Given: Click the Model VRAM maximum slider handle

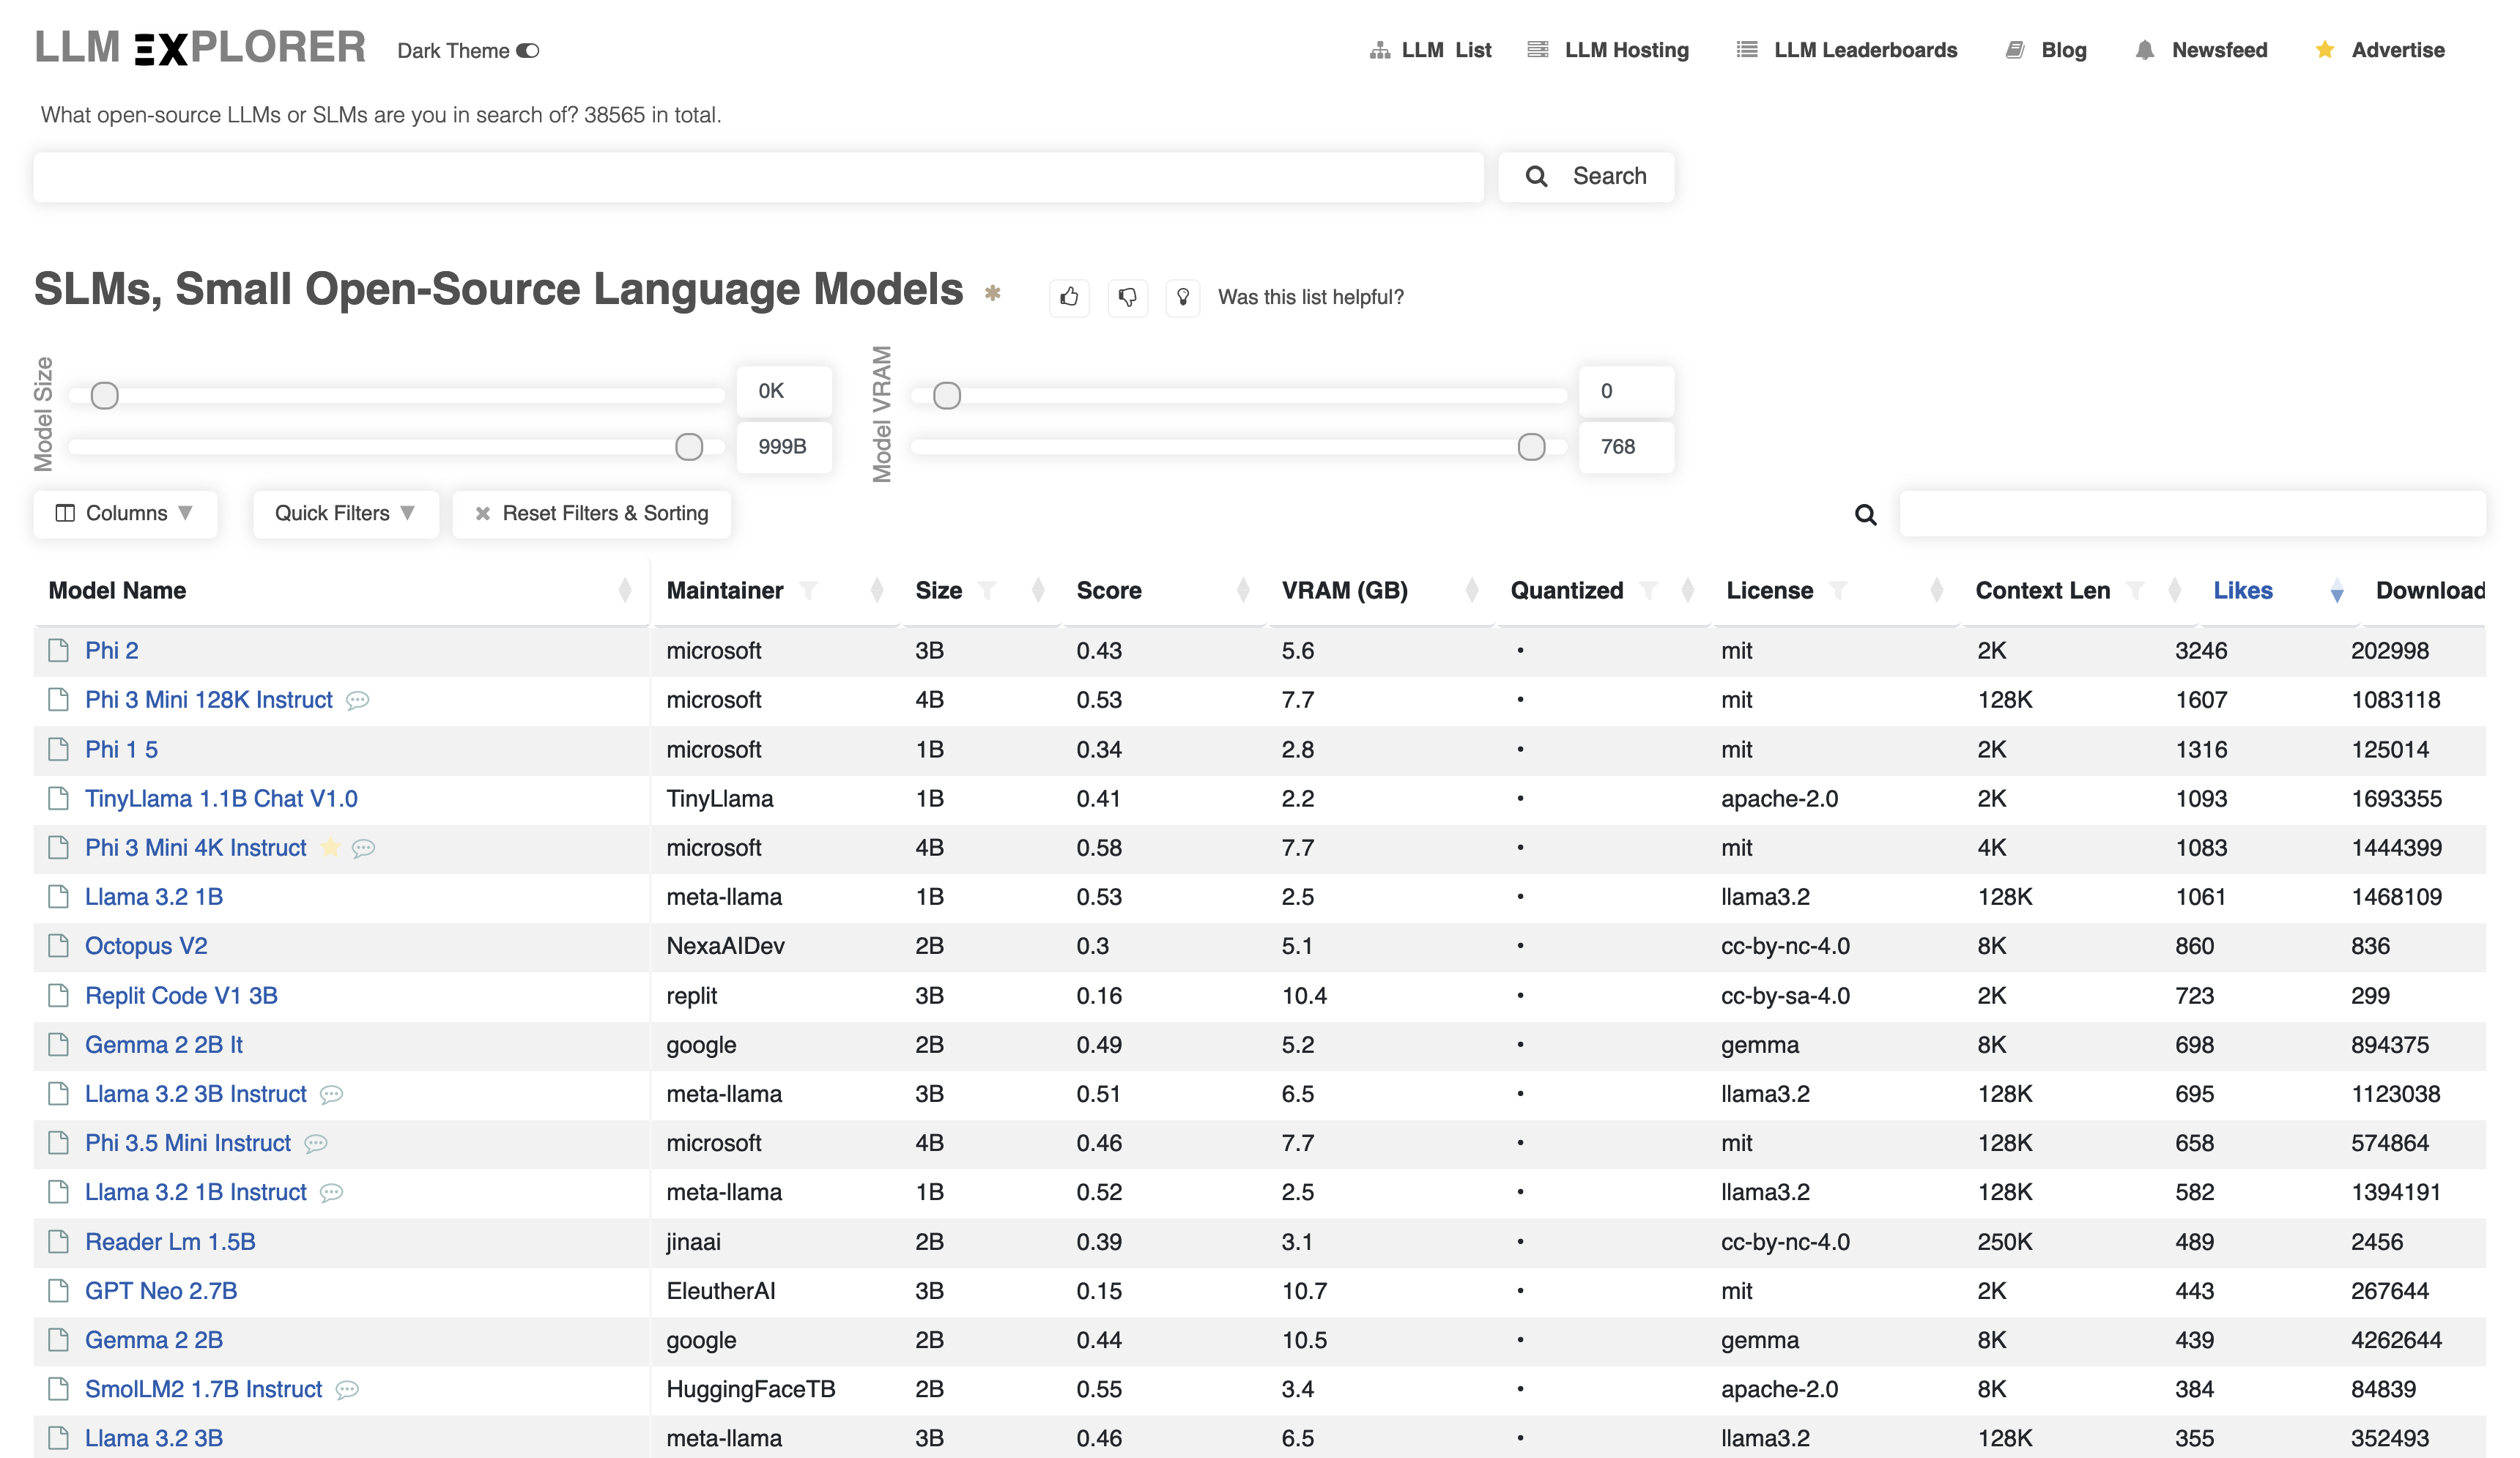Looking at the screenshot, I should [x=1531, y=447].
